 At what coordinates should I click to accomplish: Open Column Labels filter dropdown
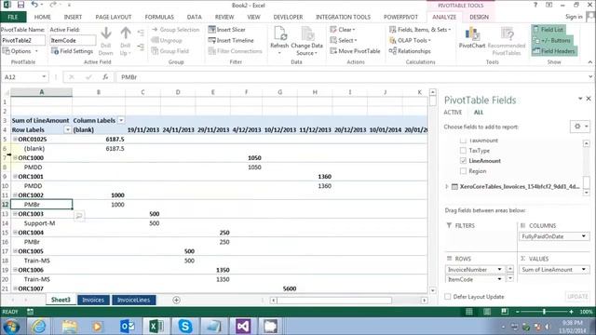pyautogui.click(x=121, y=120)
